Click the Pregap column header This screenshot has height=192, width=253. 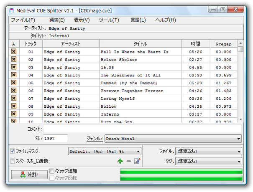(224, 44)
